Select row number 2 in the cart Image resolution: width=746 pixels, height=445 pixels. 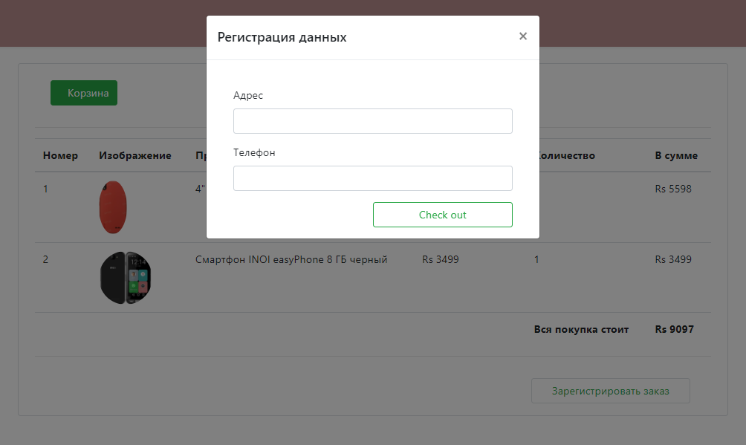[x=45, y=259]
